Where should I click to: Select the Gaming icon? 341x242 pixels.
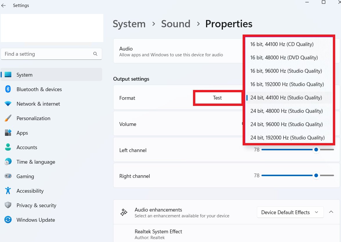pos(8,176)
